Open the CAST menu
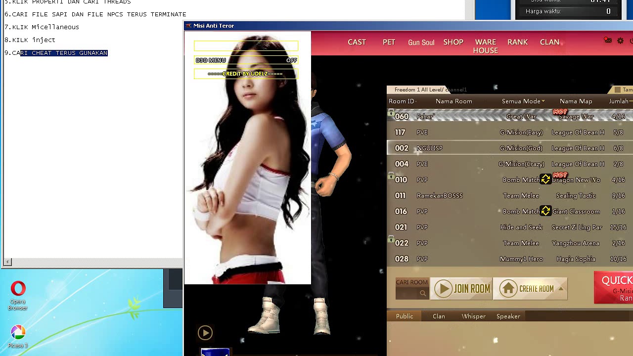The width and height of the screenshot is (633, 356). point(357,43)
